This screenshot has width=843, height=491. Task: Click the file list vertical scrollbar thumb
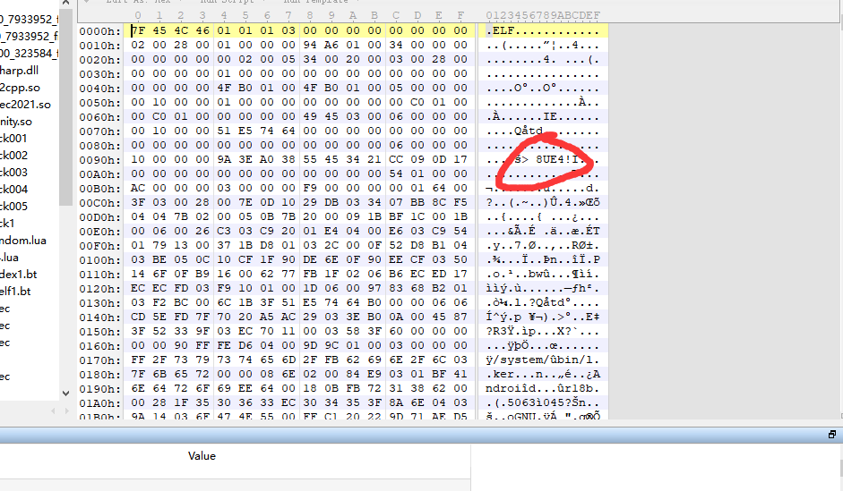pyautogui.click(x=65, y=106)
